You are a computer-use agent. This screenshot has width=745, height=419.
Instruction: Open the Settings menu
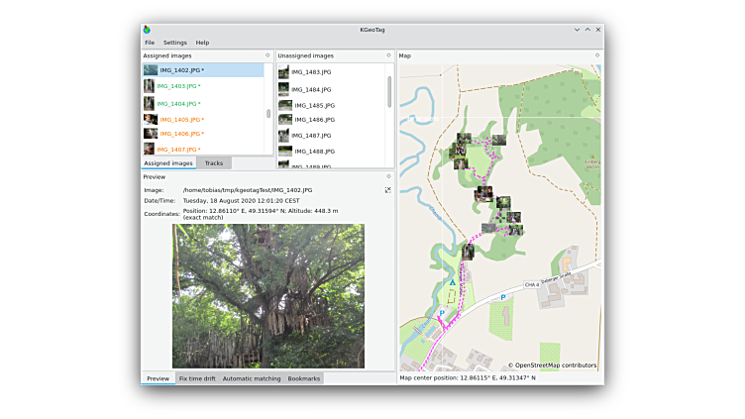[175, 43]
